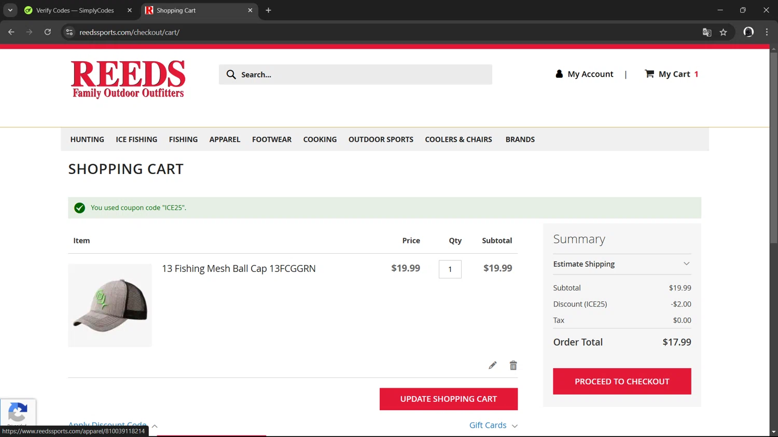
Task: Focus the site Search field
Action: (x=355, y=75)
